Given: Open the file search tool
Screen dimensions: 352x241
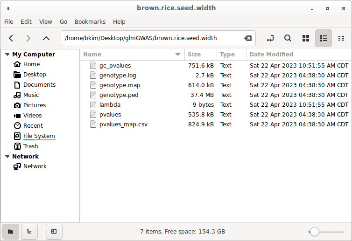Looking at the screenshot, I should (x=288, y=38).
